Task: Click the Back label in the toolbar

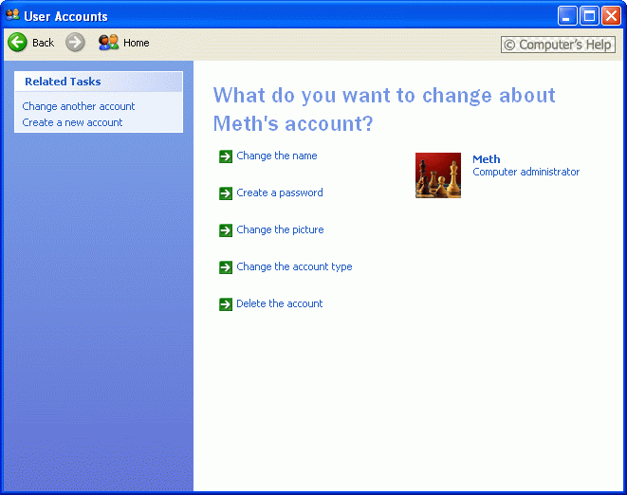Action: point(44,43)
